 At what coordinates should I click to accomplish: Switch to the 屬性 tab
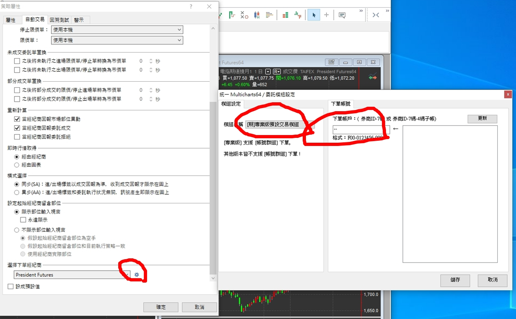10,20
